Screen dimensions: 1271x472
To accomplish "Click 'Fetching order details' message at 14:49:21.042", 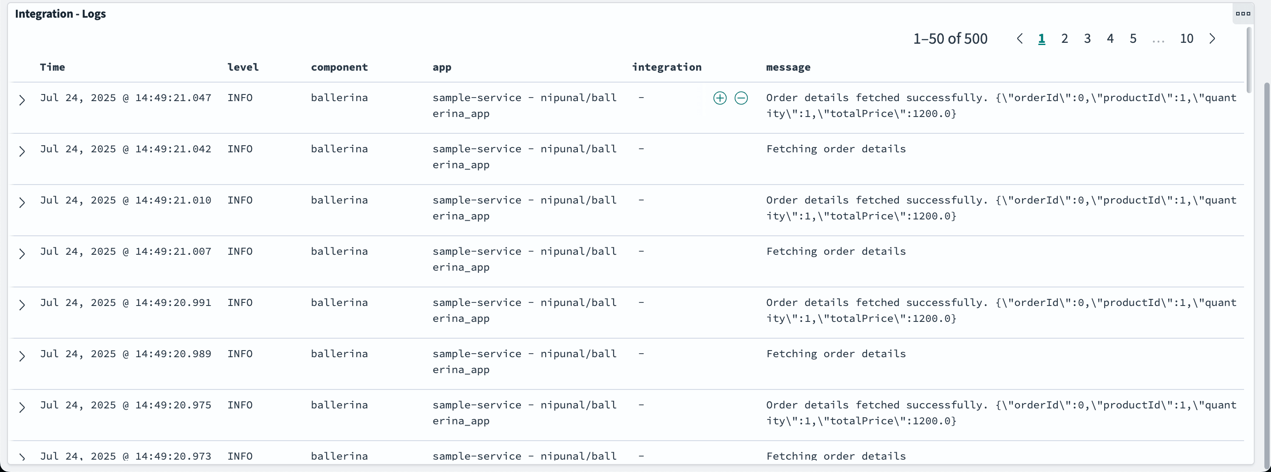I will click(836, 149).
